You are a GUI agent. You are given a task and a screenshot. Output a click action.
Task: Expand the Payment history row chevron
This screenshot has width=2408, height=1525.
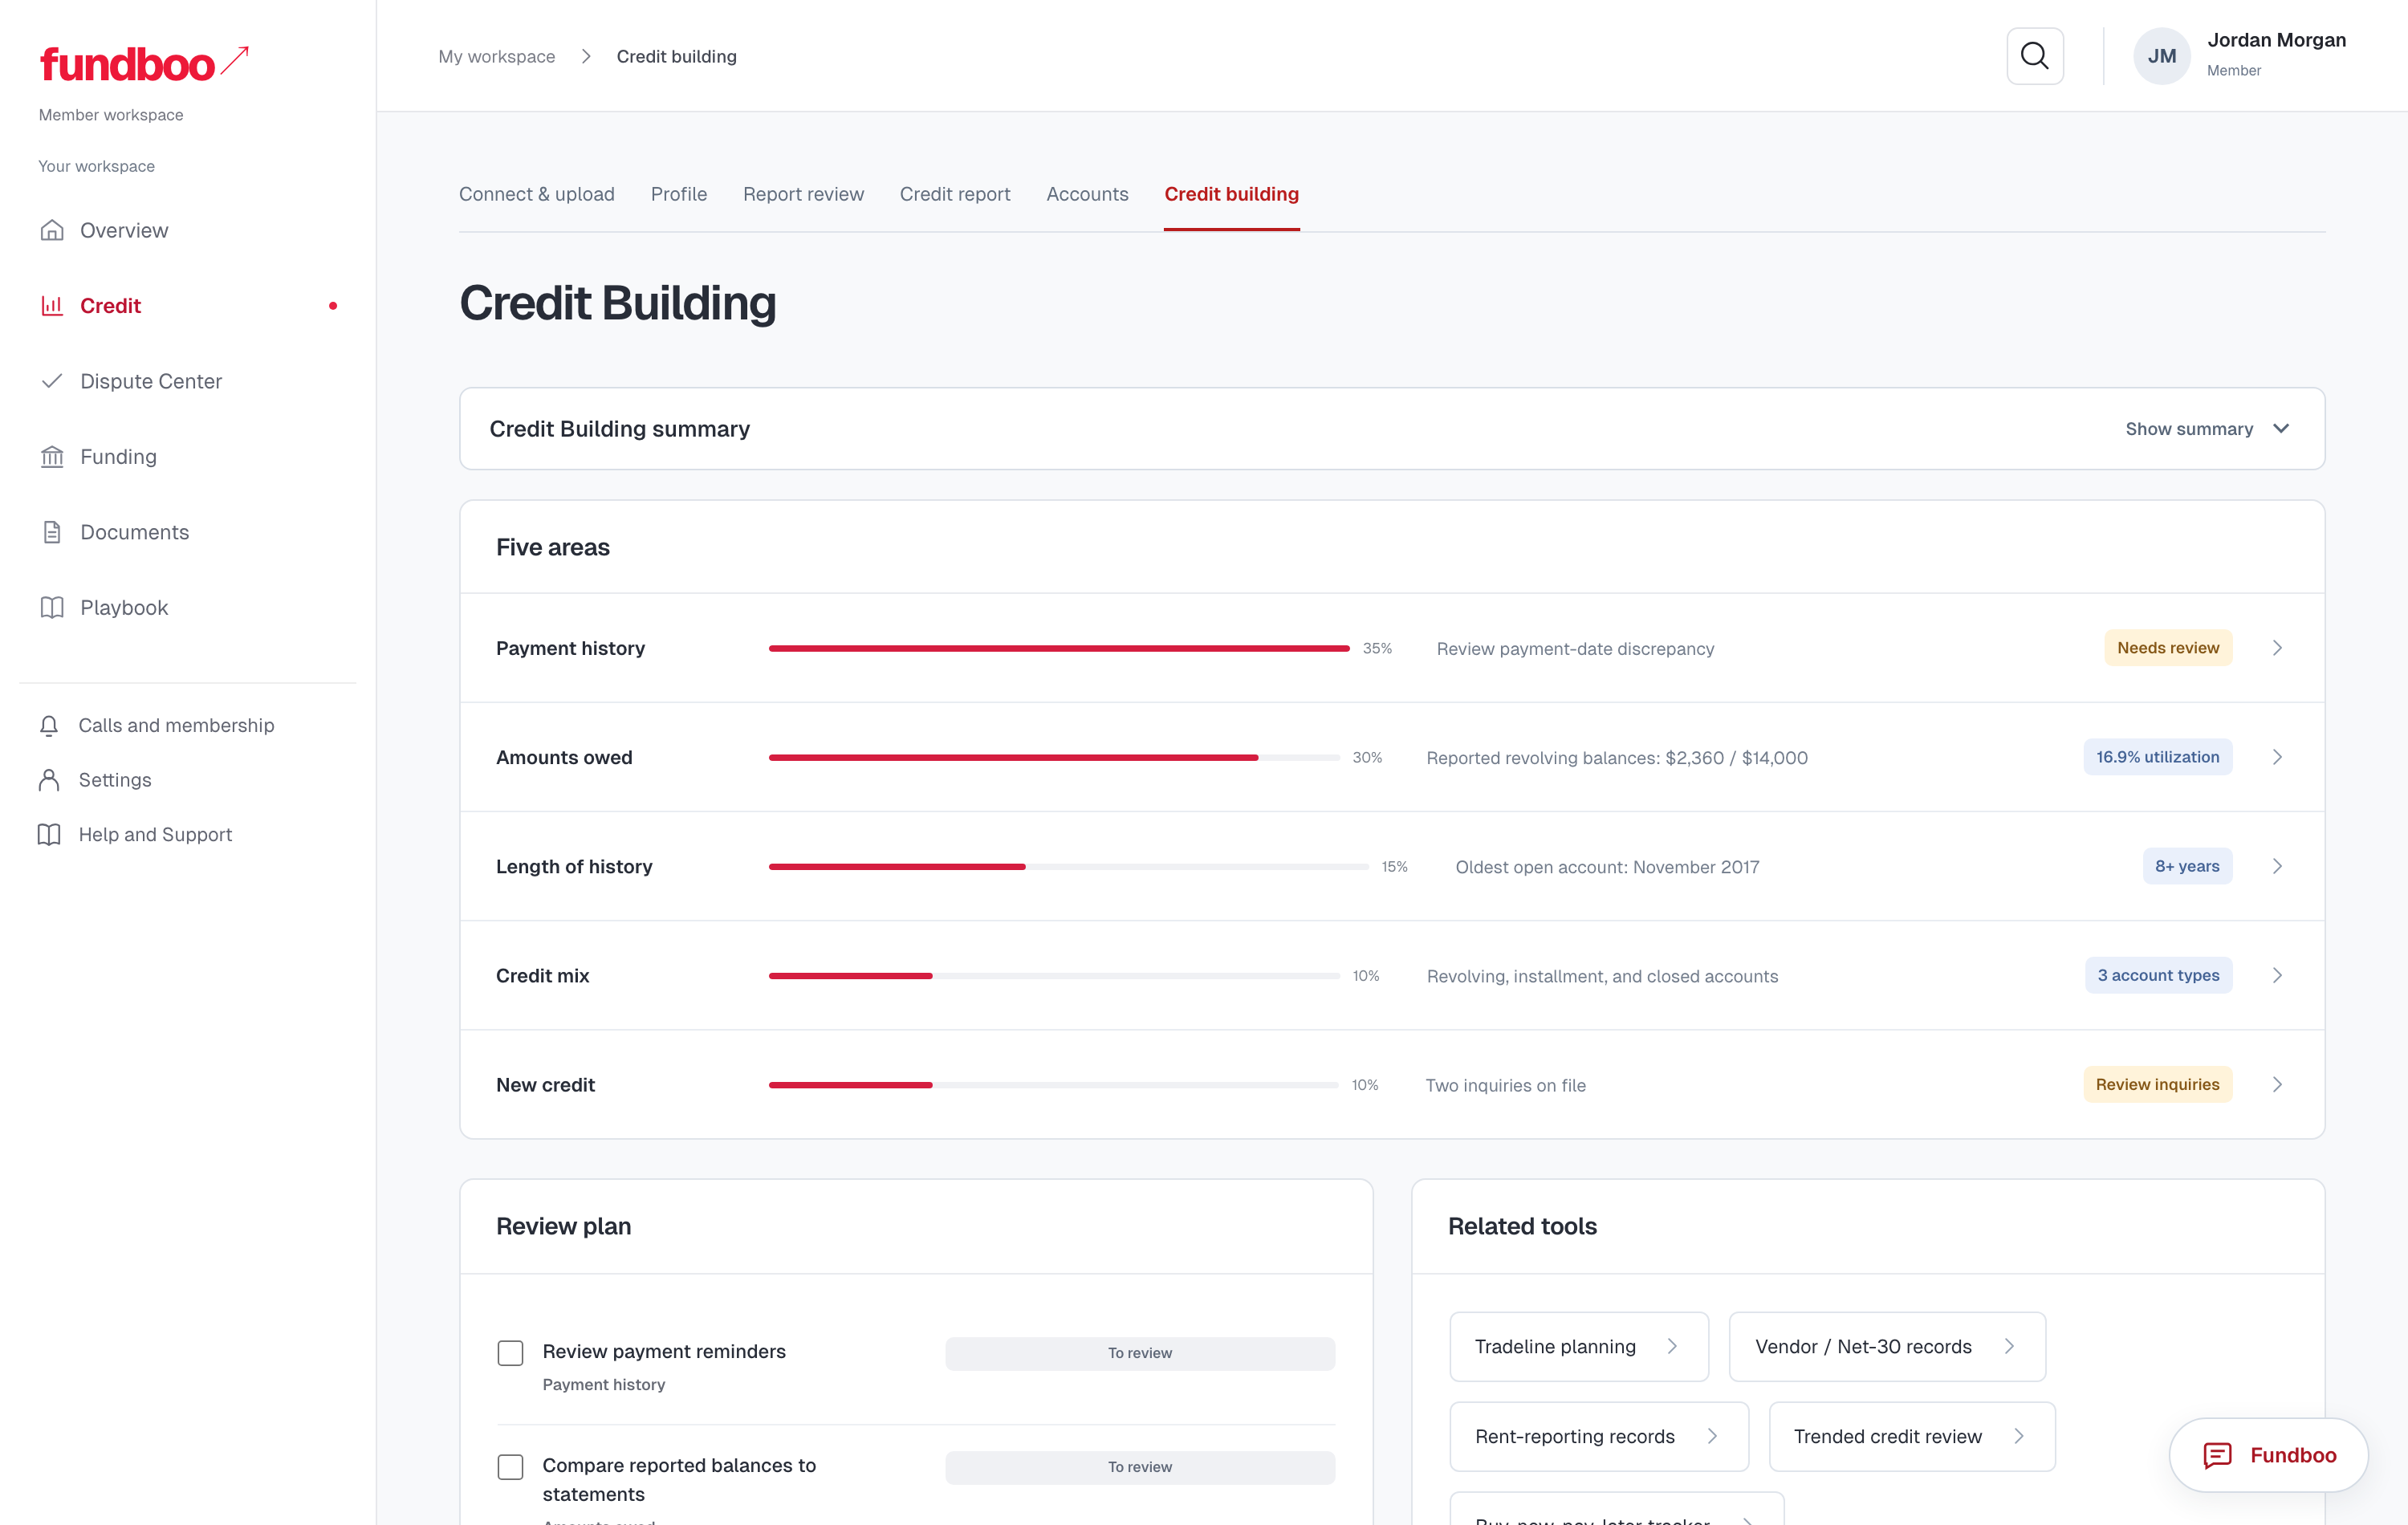(x=2277, y=648)
